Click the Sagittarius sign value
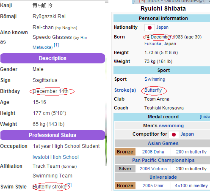This screenshot has height=191, width=210. pyautogui.click(x=45, y=80)
